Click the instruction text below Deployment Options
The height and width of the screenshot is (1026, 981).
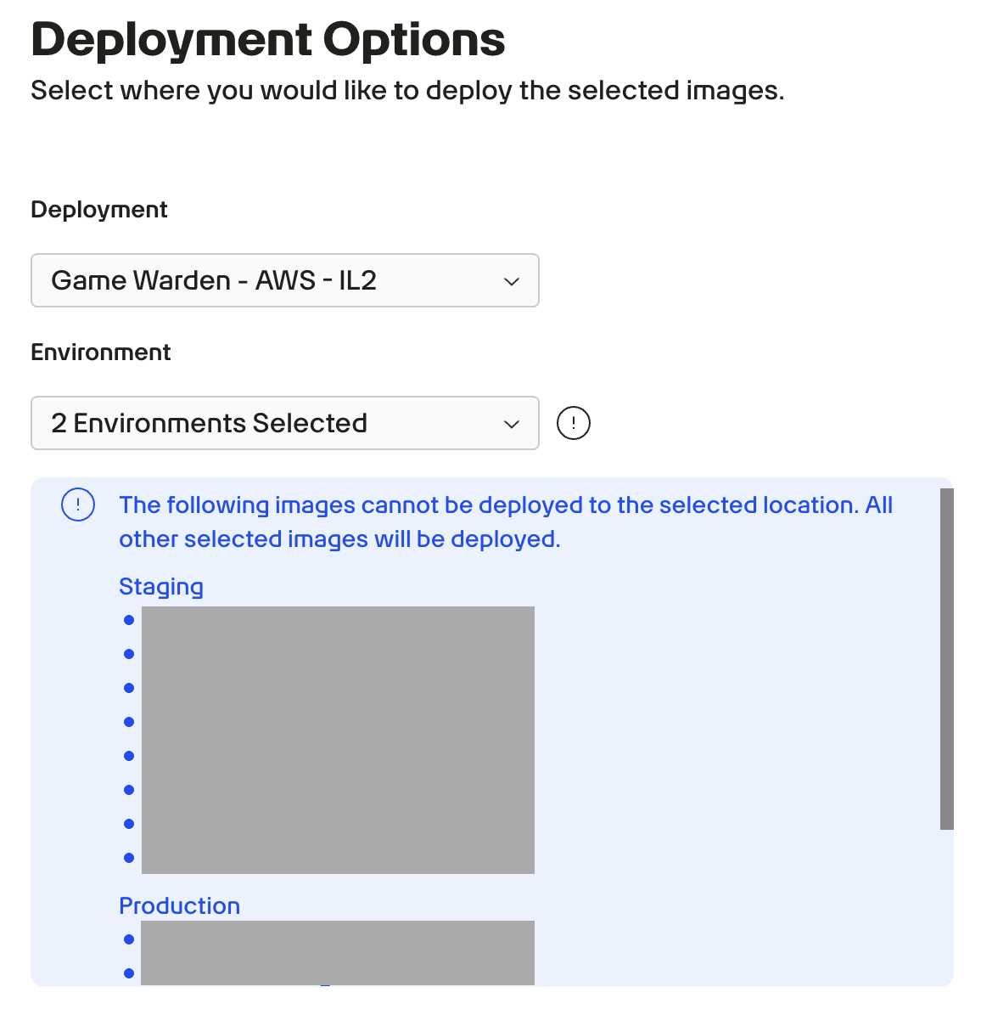[407, 90]
